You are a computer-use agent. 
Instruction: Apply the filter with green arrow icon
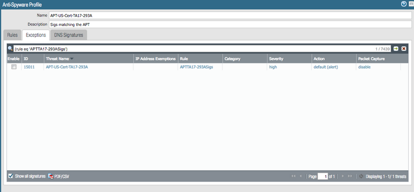point(396,49)
